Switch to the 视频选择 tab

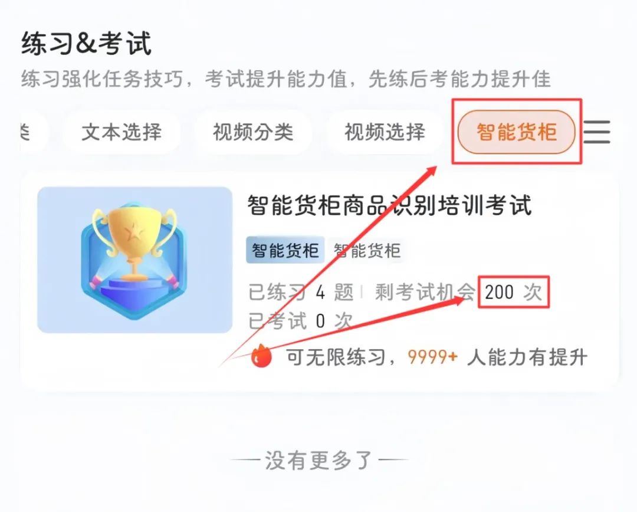tap(385, 132)
